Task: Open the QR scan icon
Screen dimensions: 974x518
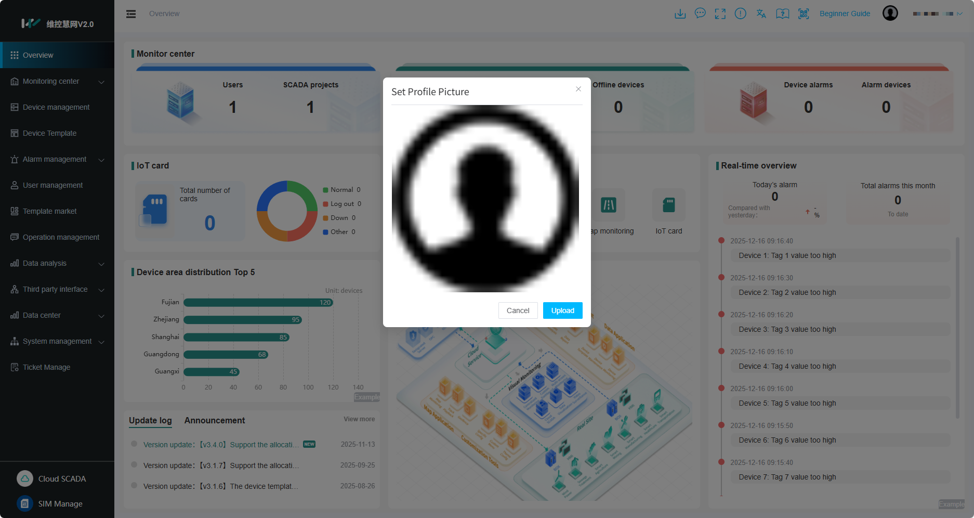Action: tap(804, 14)
